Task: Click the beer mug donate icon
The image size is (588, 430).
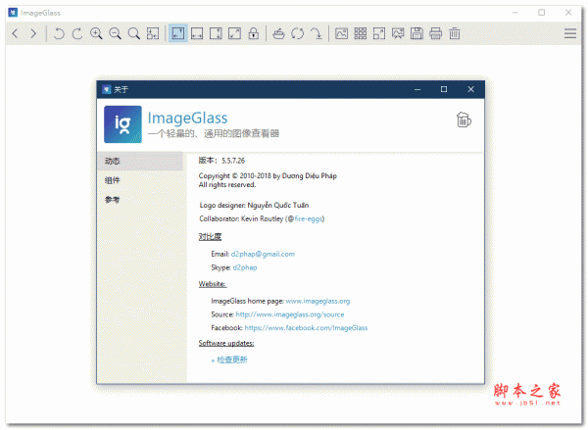Action: coord(464,119)
